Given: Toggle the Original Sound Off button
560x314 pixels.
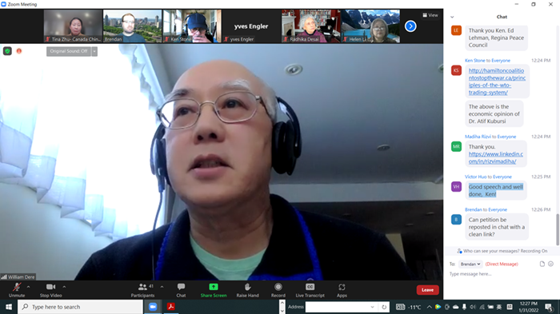Looking at the screenshot, I should tap(69, 51).
